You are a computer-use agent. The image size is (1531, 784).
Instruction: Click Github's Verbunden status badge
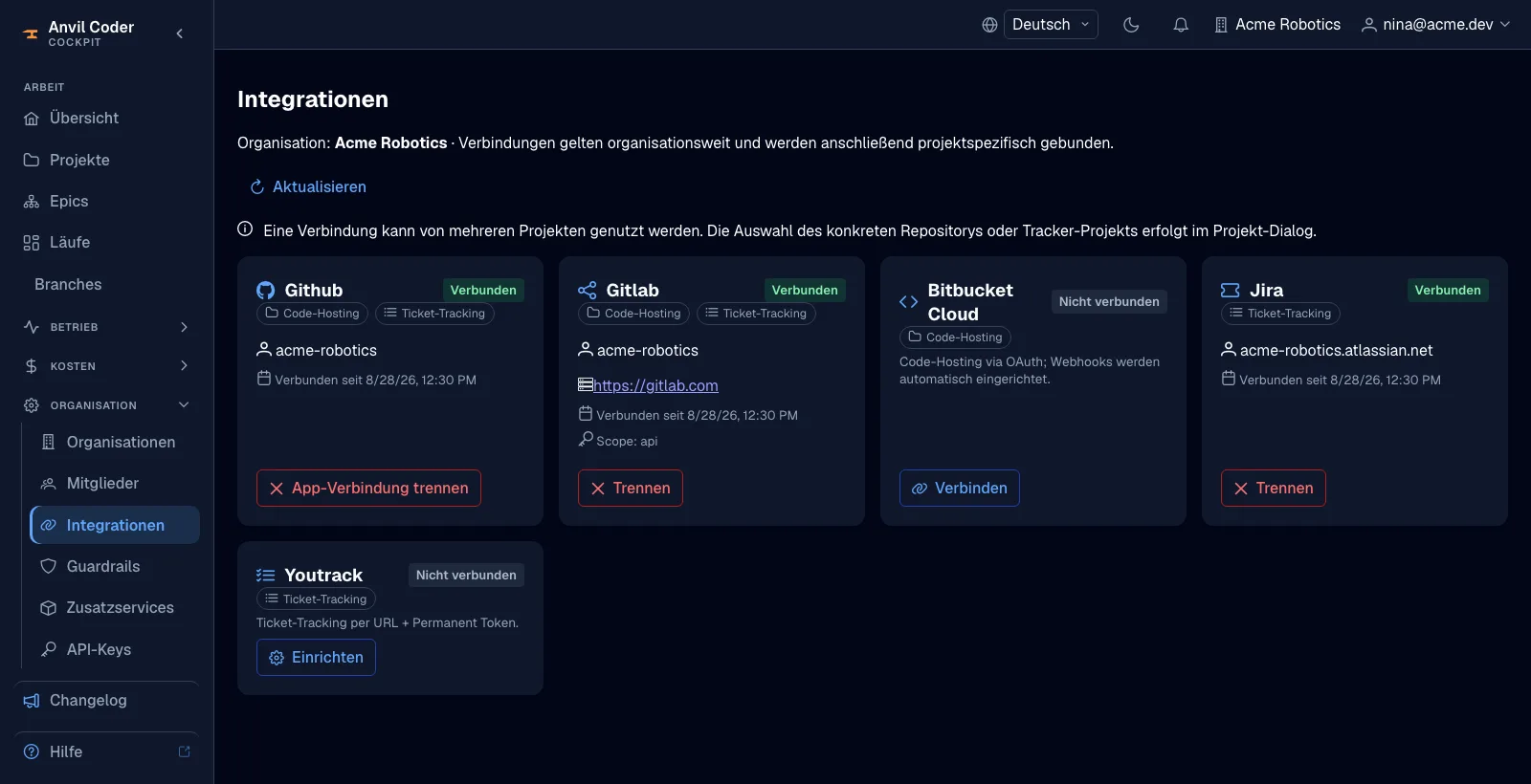pyautogui.click(x=483, y=290)
